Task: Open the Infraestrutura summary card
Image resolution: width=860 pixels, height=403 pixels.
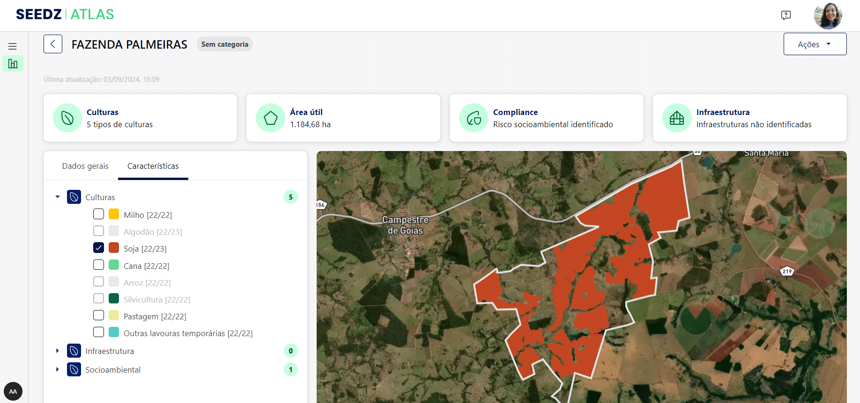Action: [750, 118]
